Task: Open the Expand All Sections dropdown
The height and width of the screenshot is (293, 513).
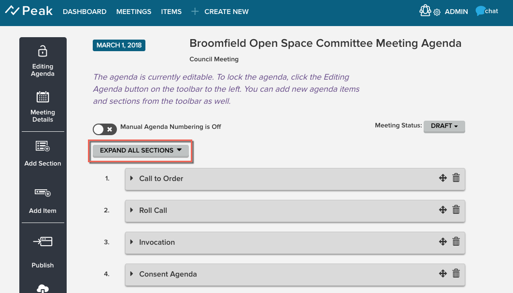Action: click(x=141, y=151)
